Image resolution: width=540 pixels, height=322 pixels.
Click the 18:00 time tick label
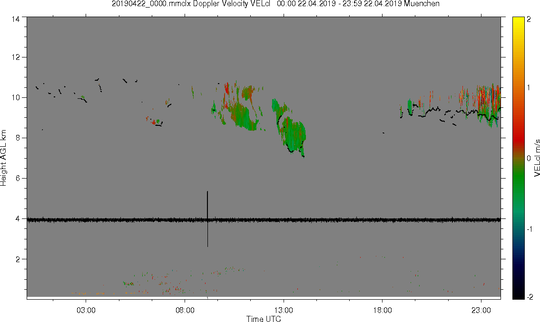(x=383, y=310)
